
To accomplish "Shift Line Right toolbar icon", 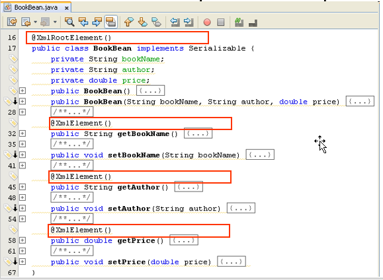I will [189, 22].
